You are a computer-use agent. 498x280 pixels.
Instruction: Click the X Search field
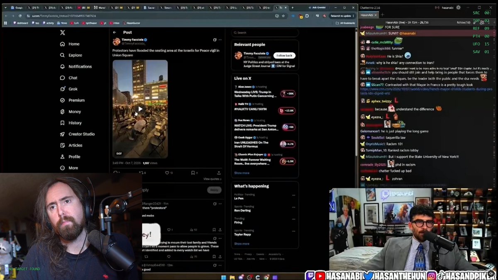264,32
